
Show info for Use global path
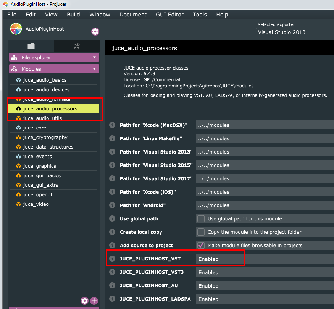pos(112,218)
